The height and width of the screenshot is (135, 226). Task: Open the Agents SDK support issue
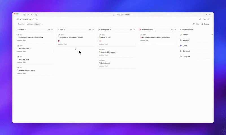click(116, 52)
